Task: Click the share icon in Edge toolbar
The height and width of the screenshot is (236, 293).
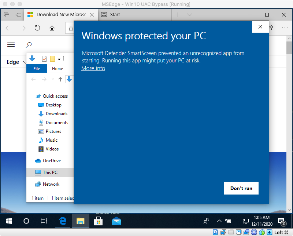Action: tap(271, 28)
